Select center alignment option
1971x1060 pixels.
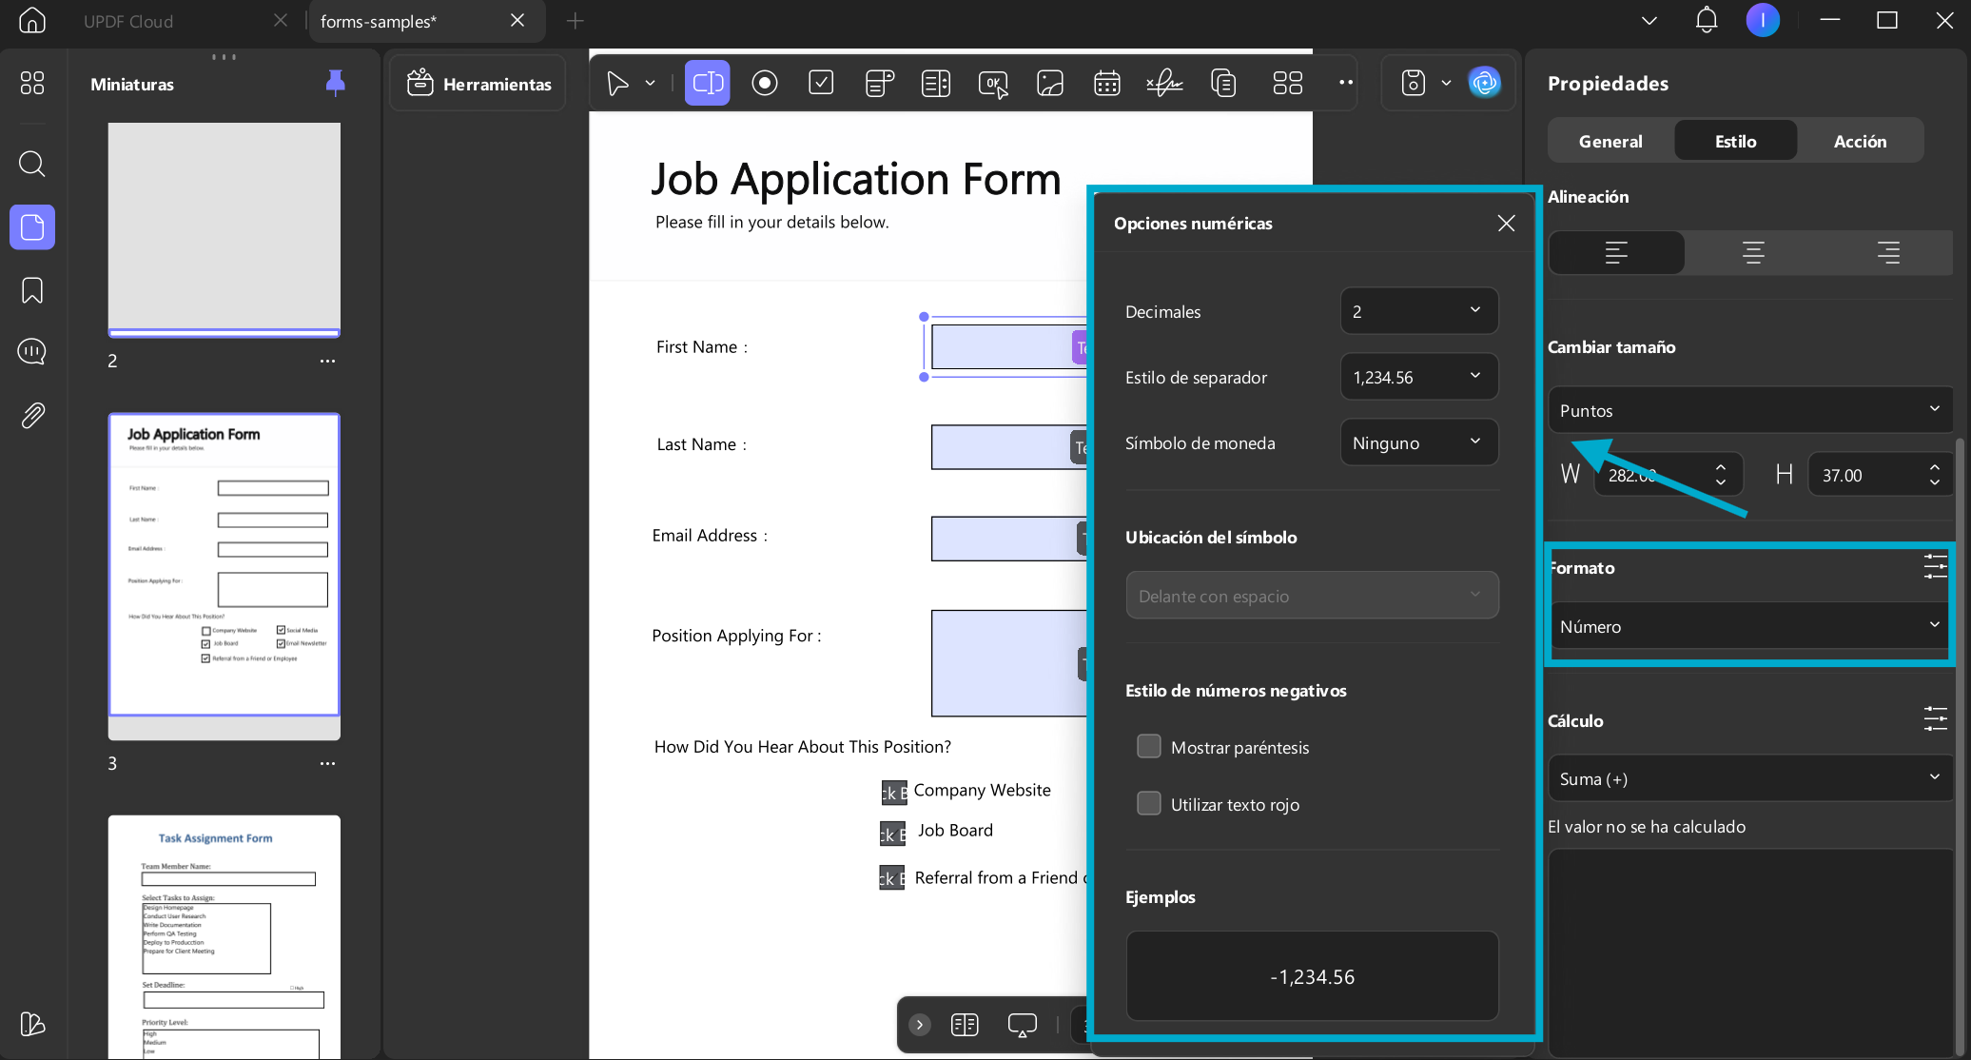click(x=1752, y=252)
